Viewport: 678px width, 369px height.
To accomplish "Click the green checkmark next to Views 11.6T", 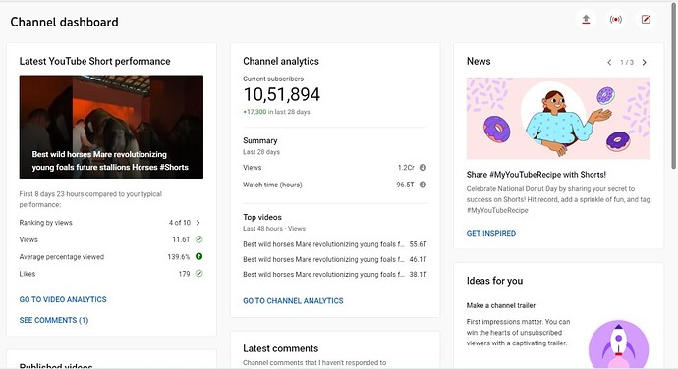I will tap(198, 239).
